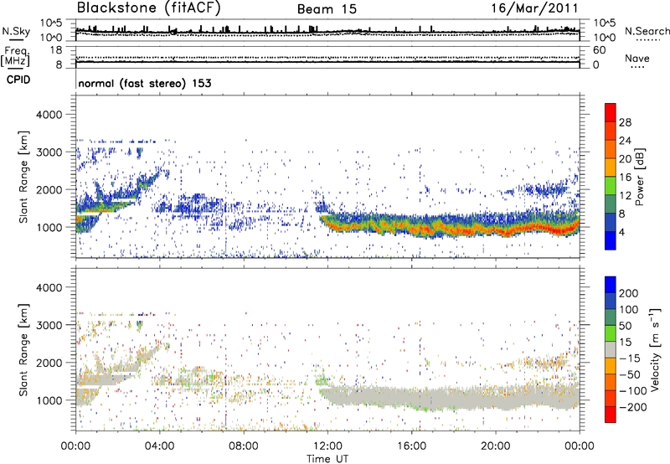Click the 'N.Sky' legend label
The width and height of the screenshot is (670, 464).
16,31
